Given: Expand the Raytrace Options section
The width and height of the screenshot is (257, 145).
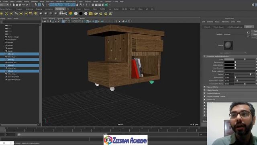Looking at the screenshot, I should (204, 93).
